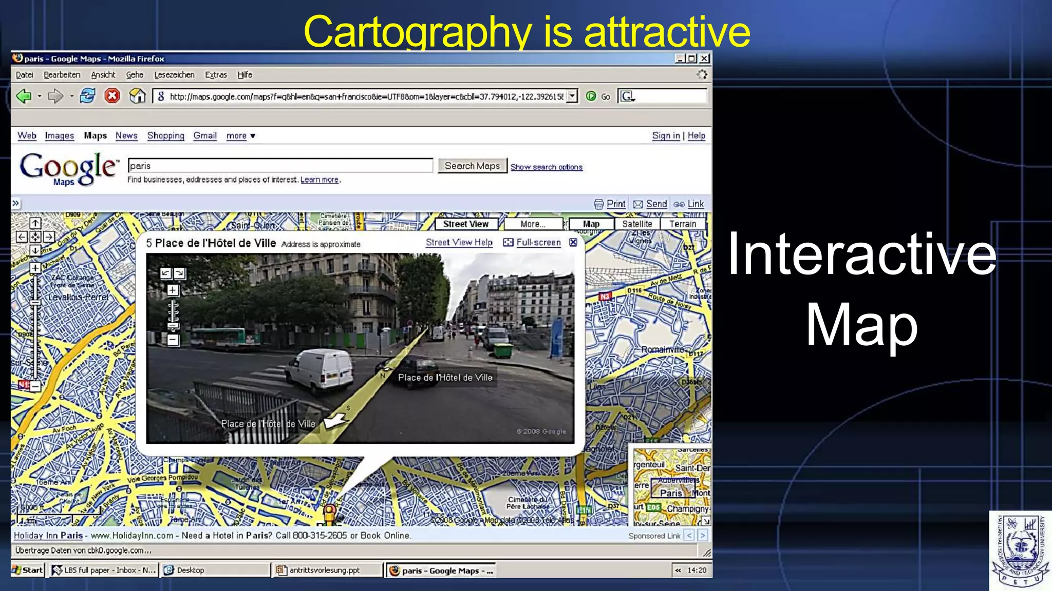
Task: Click the map zoom slider handle
Action: [35, 303]
